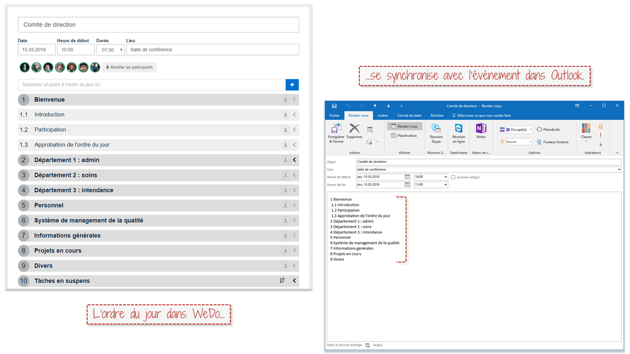630x354 pixels.
Task: Open the Durée 01:00 dropdown
Action: point(110,50)
